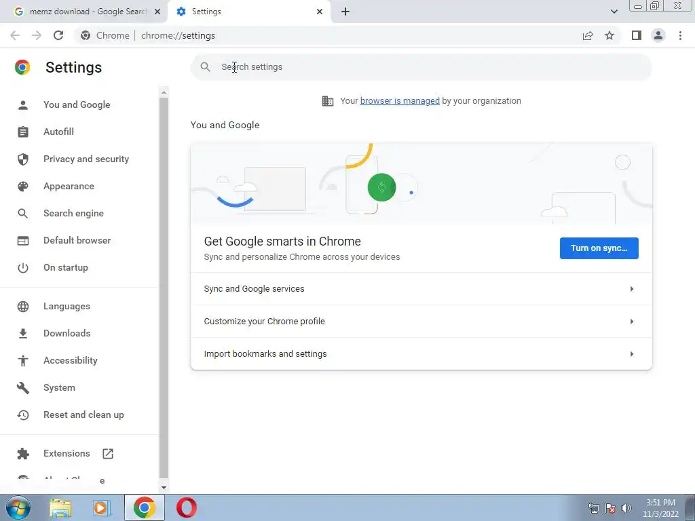Open Windows Media Player from taskbar
This screenshot has width=695, height=521.
tap(101, 508)
